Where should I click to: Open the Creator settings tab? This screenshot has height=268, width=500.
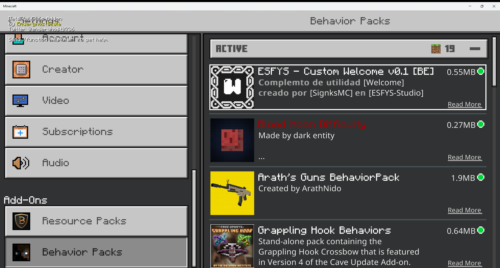pyautogui.click(x=96, y=70)
